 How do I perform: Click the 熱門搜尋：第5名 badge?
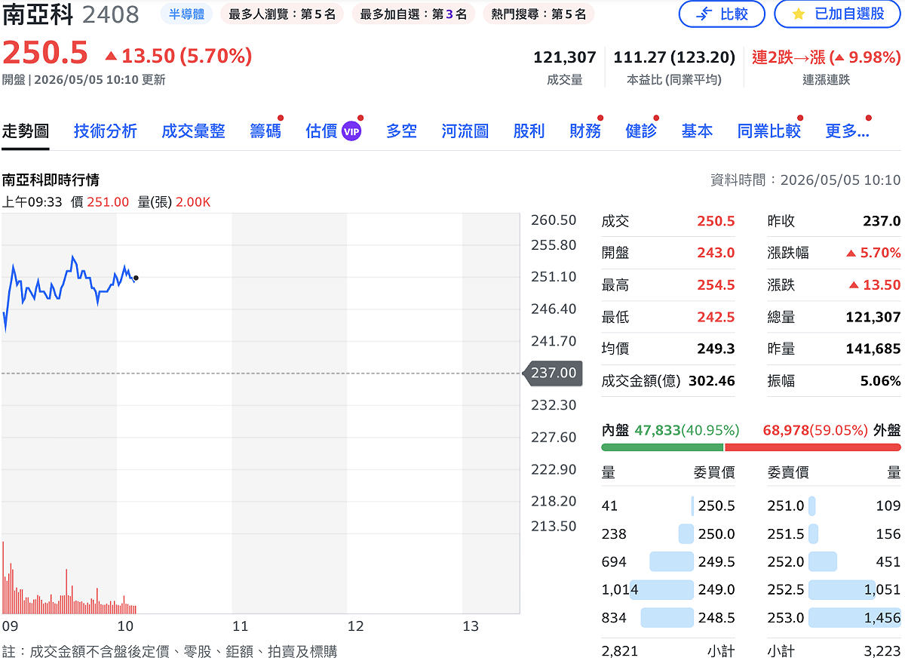[x=538, y=14]
